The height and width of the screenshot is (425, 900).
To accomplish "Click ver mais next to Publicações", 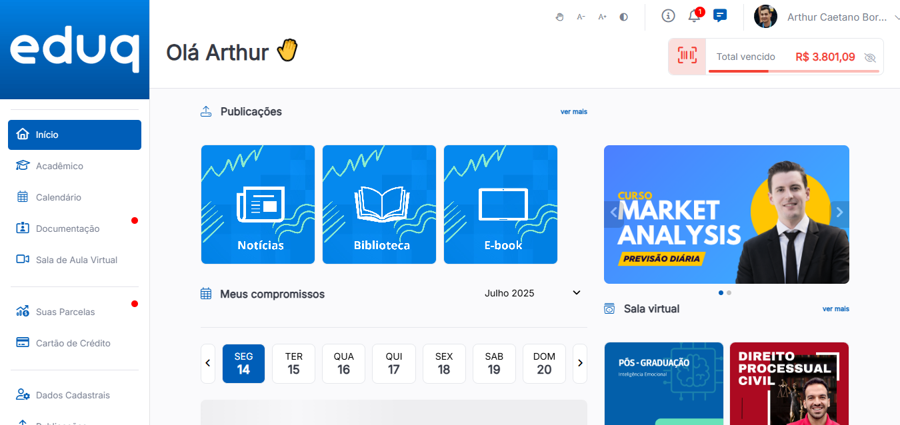I will coord(573,112).
